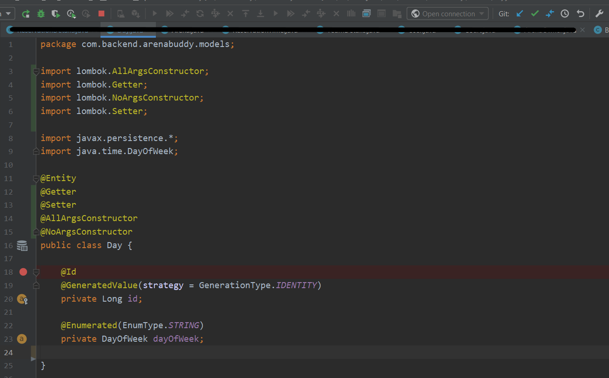Roll back changes with the undo arrow
This screenshot has width=609, height=378.
pos(580,13)
